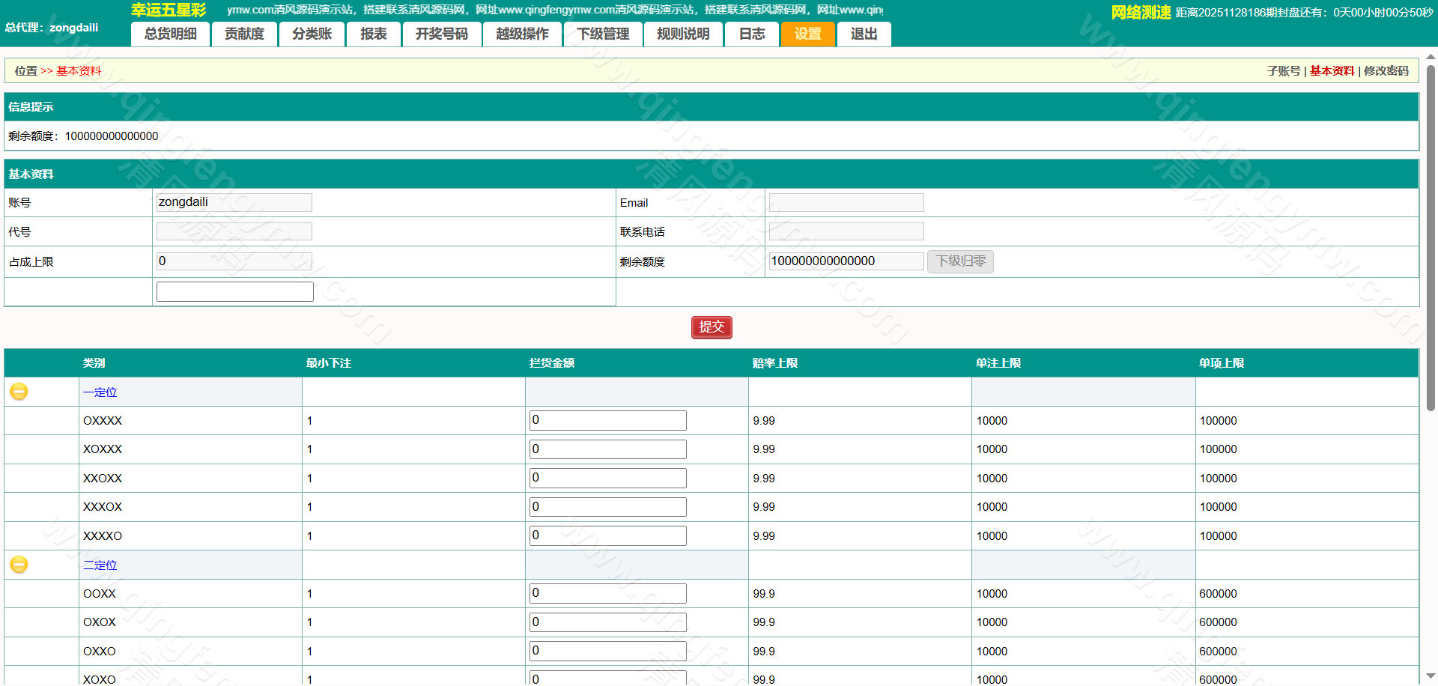Click the page vertical scrollbar
The image size is (1438, 686).
click(x=1431, y=240)
